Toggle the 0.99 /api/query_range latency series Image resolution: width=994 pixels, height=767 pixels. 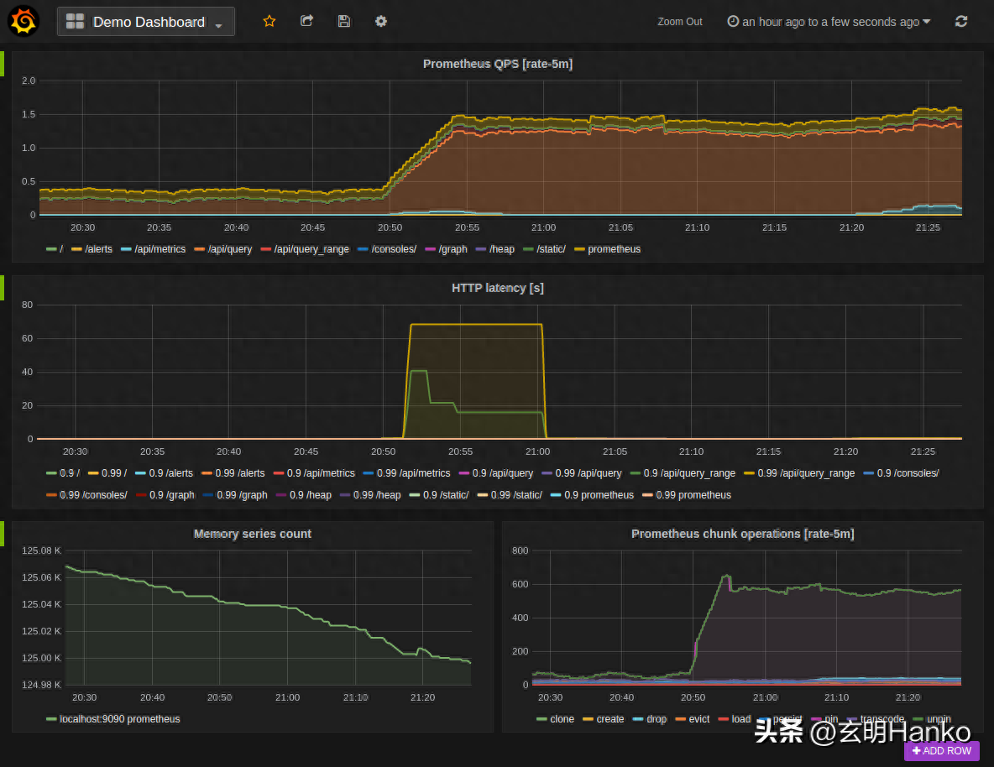[x=805, y=473]
